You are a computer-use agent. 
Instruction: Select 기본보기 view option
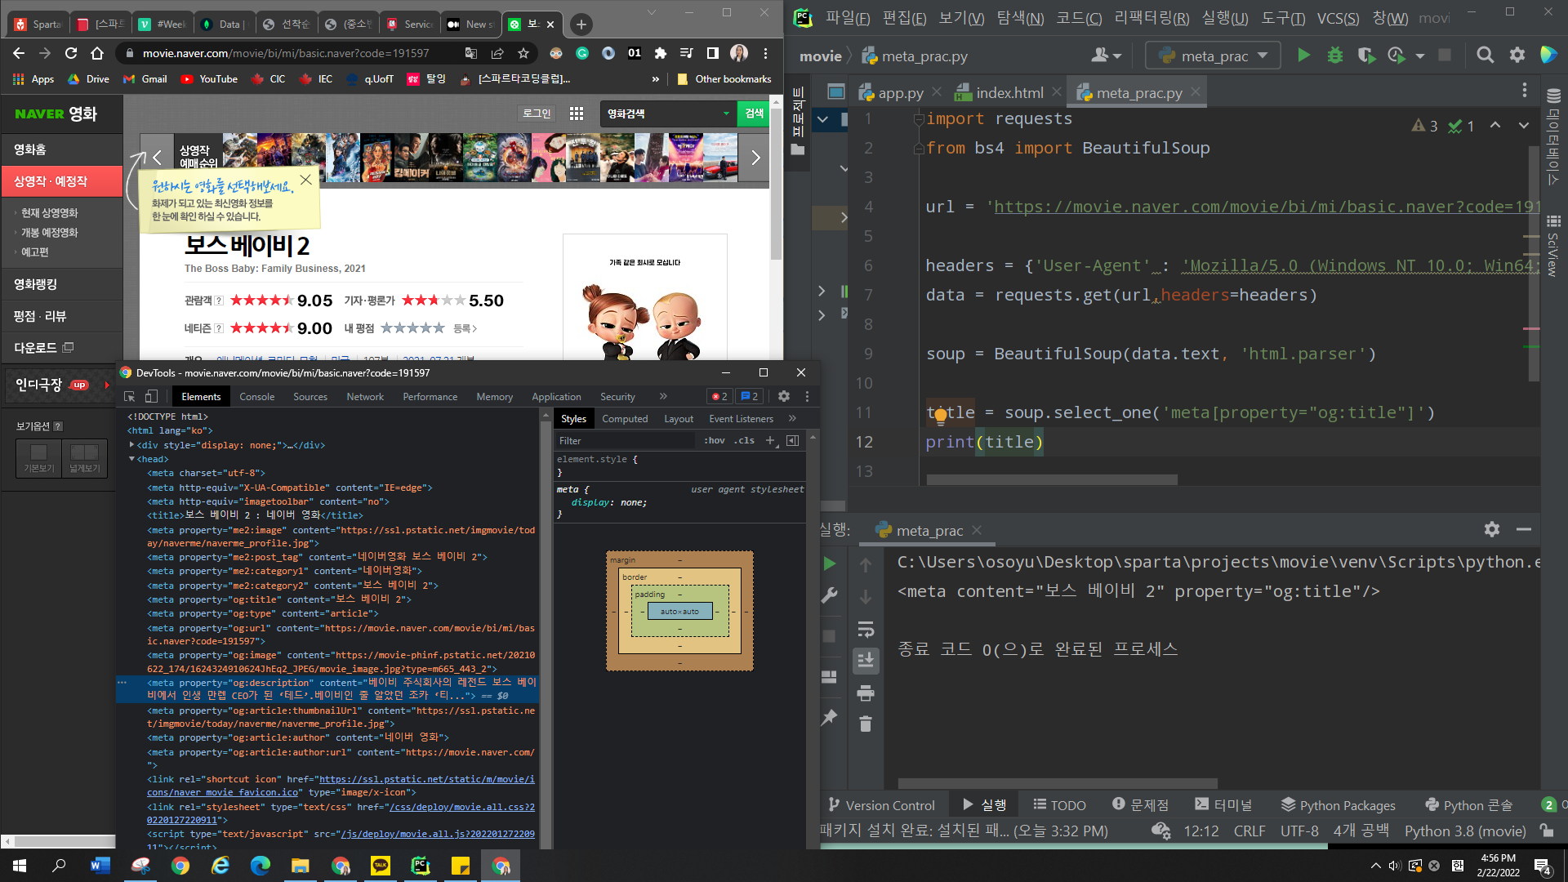38,457
